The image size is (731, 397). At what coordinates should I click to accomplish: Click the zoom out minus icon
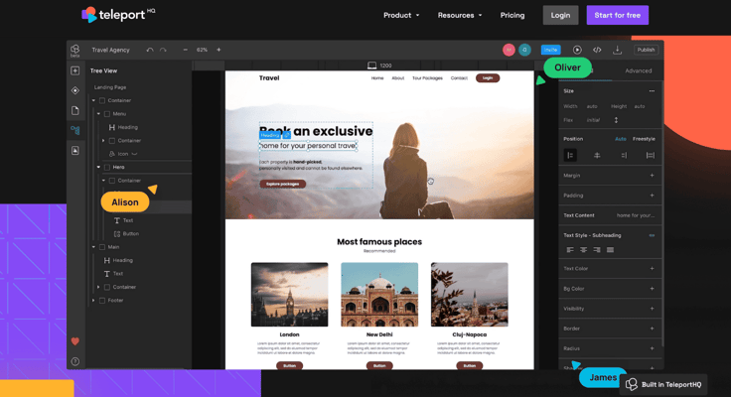(x=185, y=50)
